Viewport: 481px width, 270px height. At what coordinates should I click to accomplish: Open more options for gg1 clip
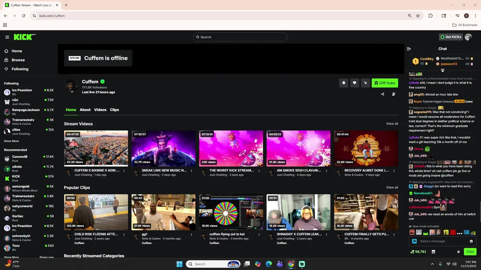[x=192, y=234]
